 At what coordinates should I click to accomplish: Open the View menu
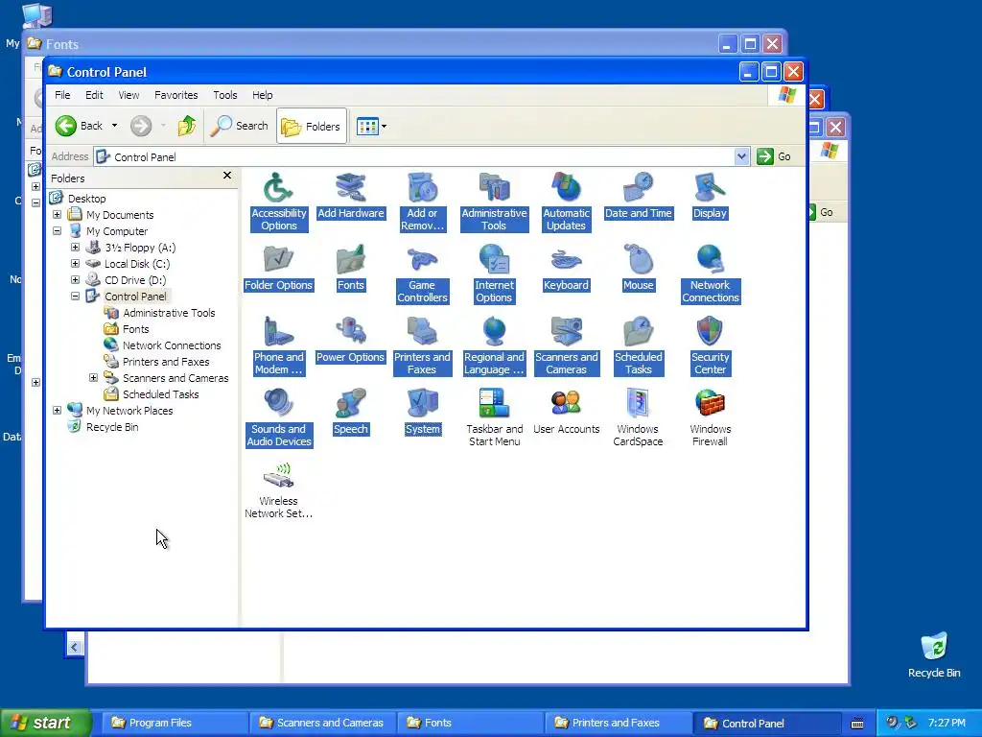click(129, 95)
